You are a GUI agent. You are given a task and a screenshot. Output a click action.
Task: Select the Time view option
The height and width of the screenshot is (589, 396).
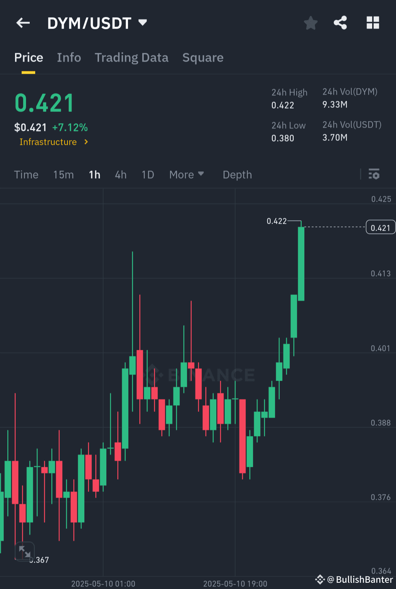point(26,175)
